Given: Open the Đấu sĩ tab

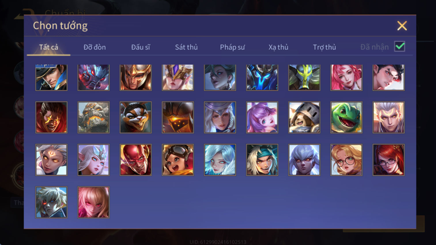Looking at the screenshot, I should [x=141, y=47].
